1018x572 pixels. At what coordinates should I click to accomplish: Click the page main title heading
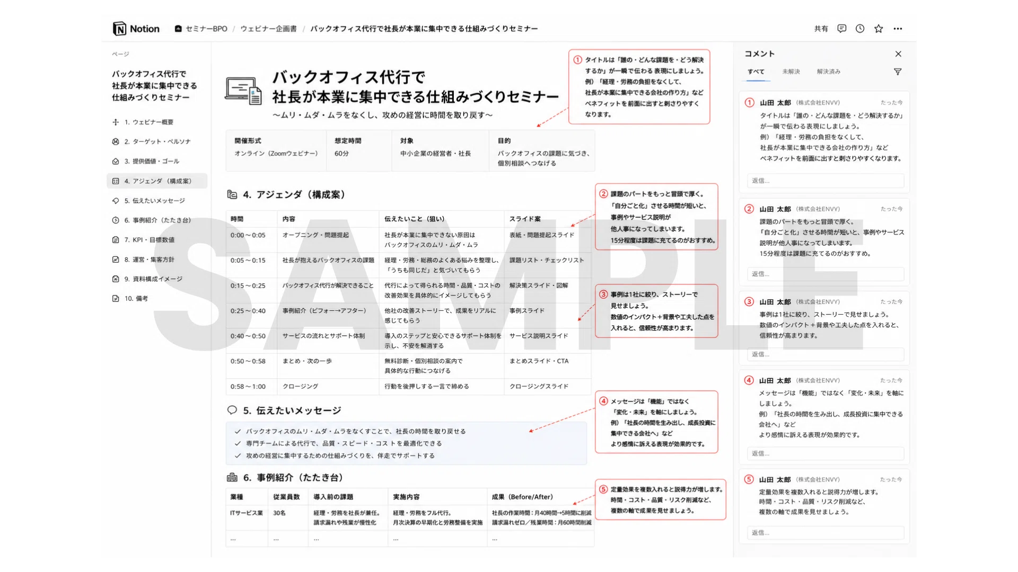(415, 87)
